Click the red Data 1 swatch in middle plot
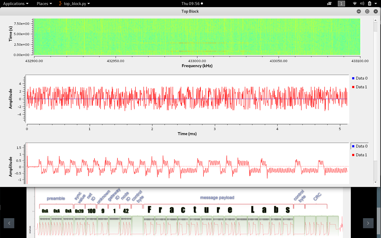381x238 pixels. [353, 87]
